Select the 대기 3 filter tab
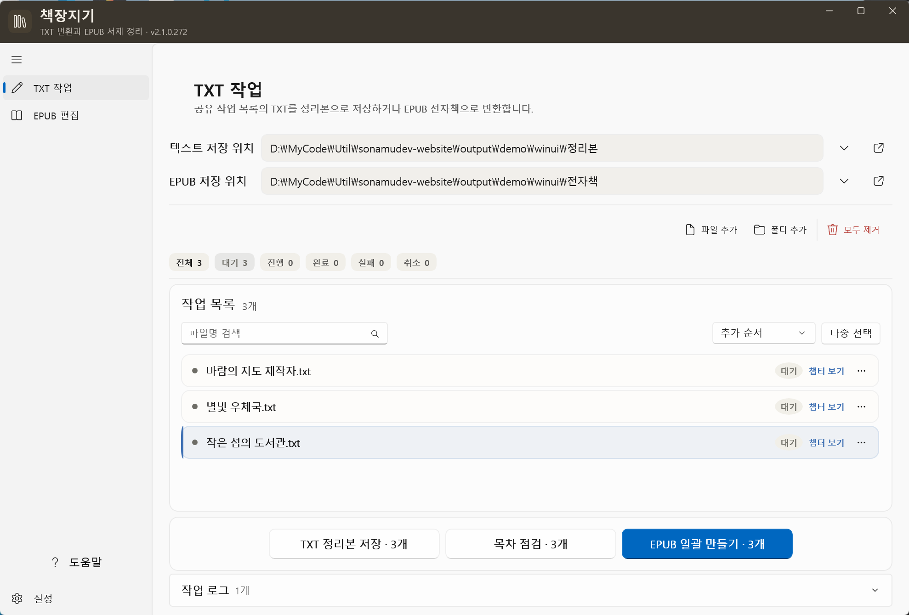 click(234, 263)
